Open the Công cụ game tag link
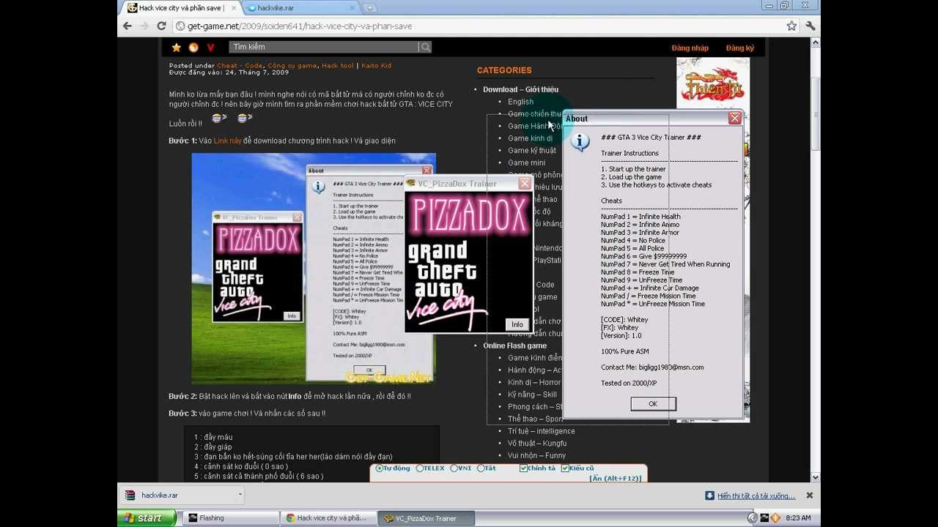 [x=292, y=66]
